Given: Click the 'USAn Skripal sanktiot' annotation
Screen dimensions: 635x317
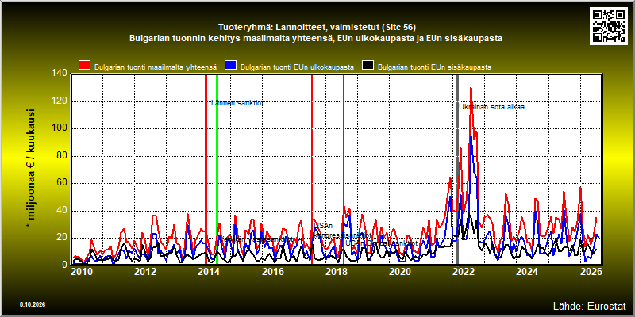Looking at the screenshot, I should (x=382, y=243).
